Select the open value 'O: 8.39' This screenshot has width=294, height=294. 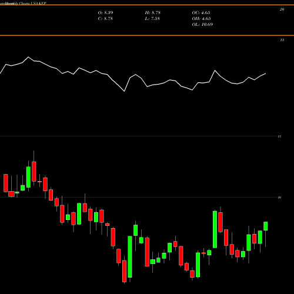point(105,13)
